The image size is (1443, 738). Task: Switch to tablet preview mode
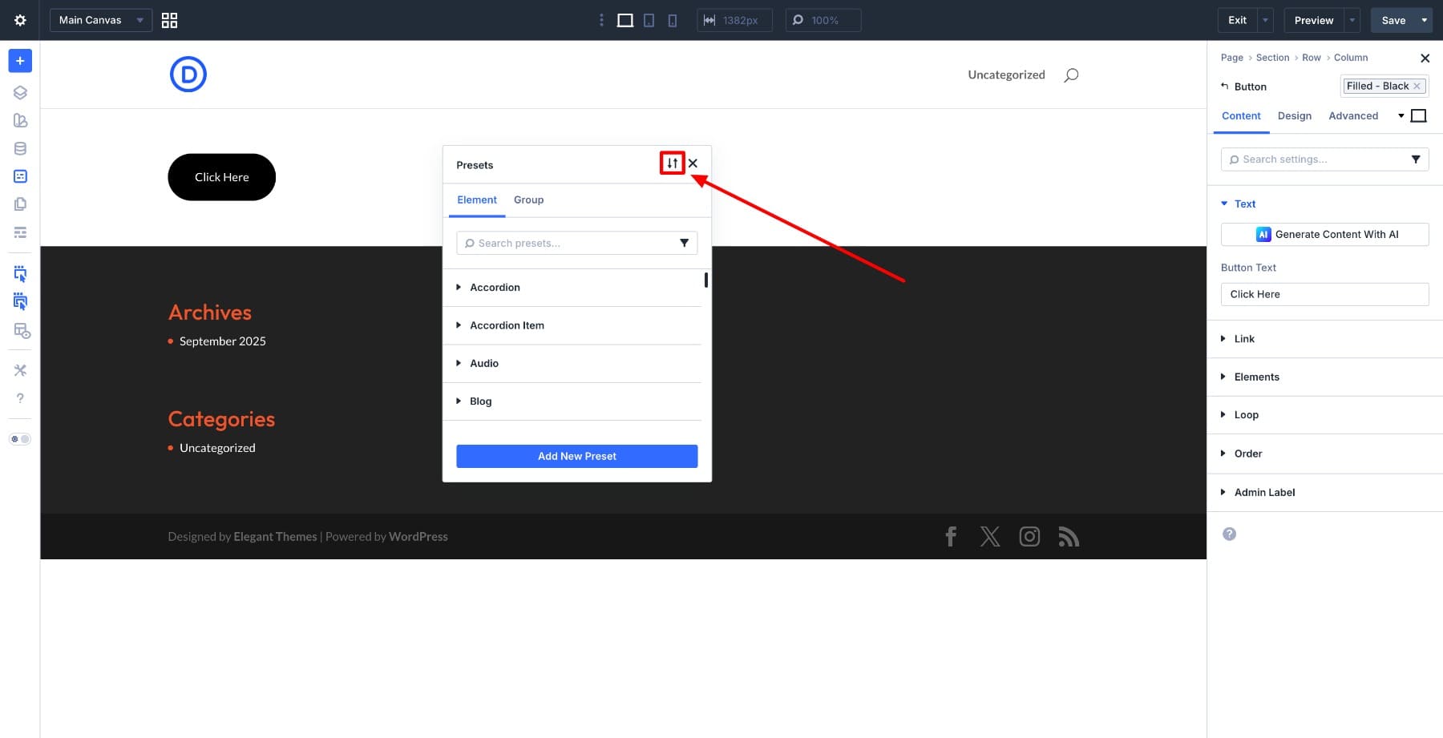coord(649,20)
